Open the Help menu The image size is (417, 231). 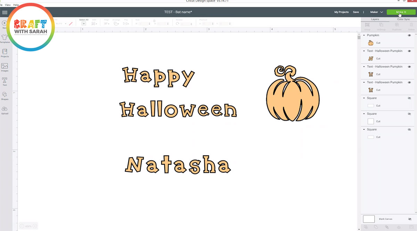pos(16,5)
